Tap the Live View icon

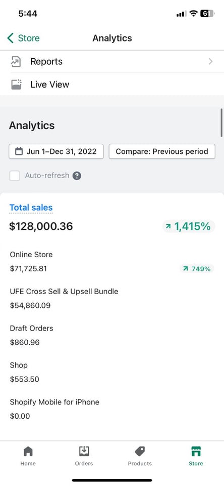(x=16, y=85)
